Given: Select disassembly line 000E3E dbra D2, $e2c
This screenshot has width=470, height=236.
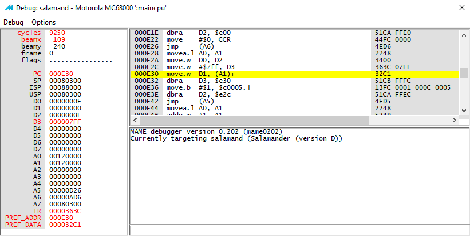Looking at the screenshot, I should click(295, 94).
